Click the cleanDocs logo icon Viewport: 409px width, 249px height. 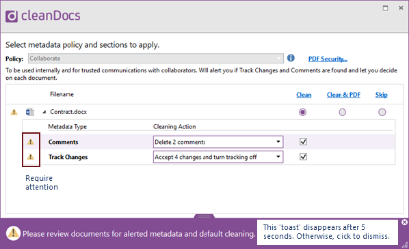pos(12,16)
